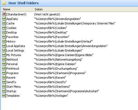The width and height of the screenshot is (138, 110).
Task: Select the Local AppData entry
Action: click(16, 46)
